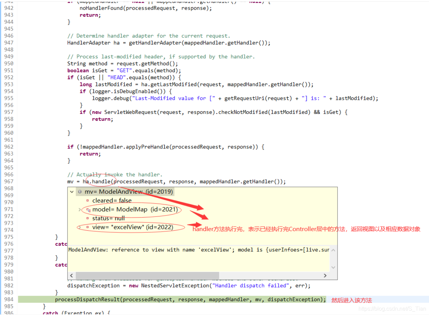
Task: Click the String method = request.getMethod() line
Action: [123, 64]
